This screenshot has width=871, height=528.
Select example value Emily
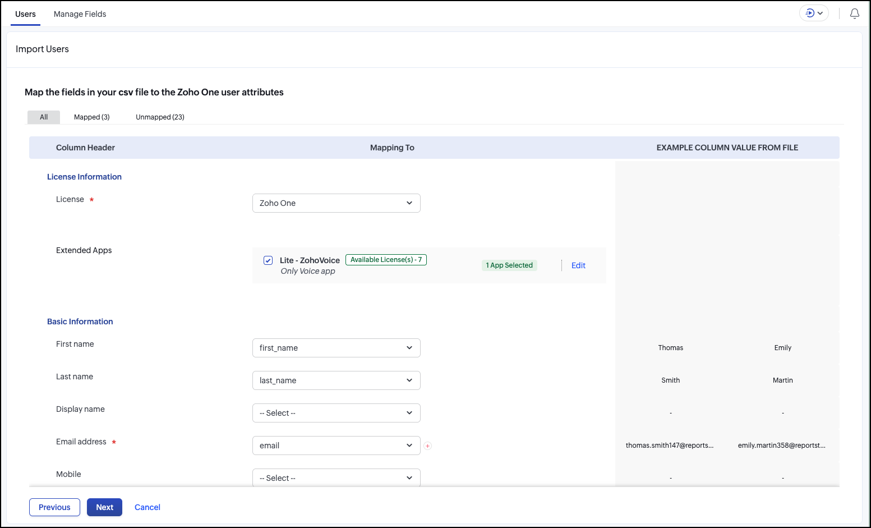[783, 348]
